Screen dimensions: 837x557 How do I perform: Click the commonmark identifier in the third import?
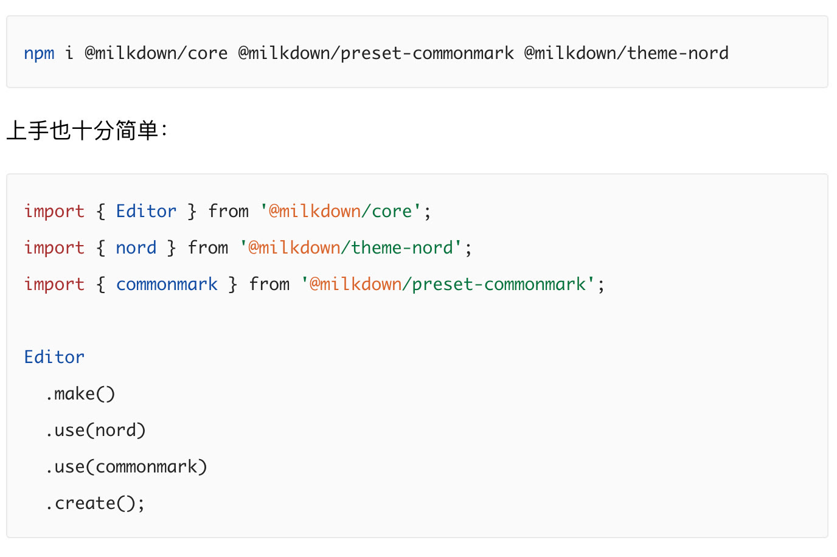(x=167, y=285)
